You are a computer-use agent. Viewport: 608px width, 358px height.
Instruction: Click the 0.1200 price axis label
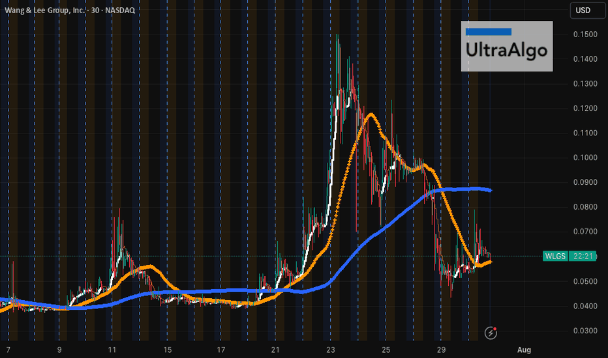[585, 108]
